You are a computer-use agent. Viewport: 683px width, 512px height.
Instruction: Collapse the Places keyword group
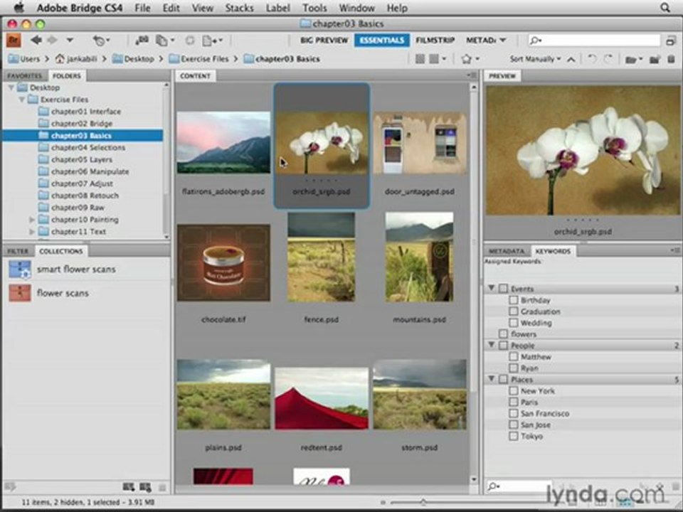492,379
